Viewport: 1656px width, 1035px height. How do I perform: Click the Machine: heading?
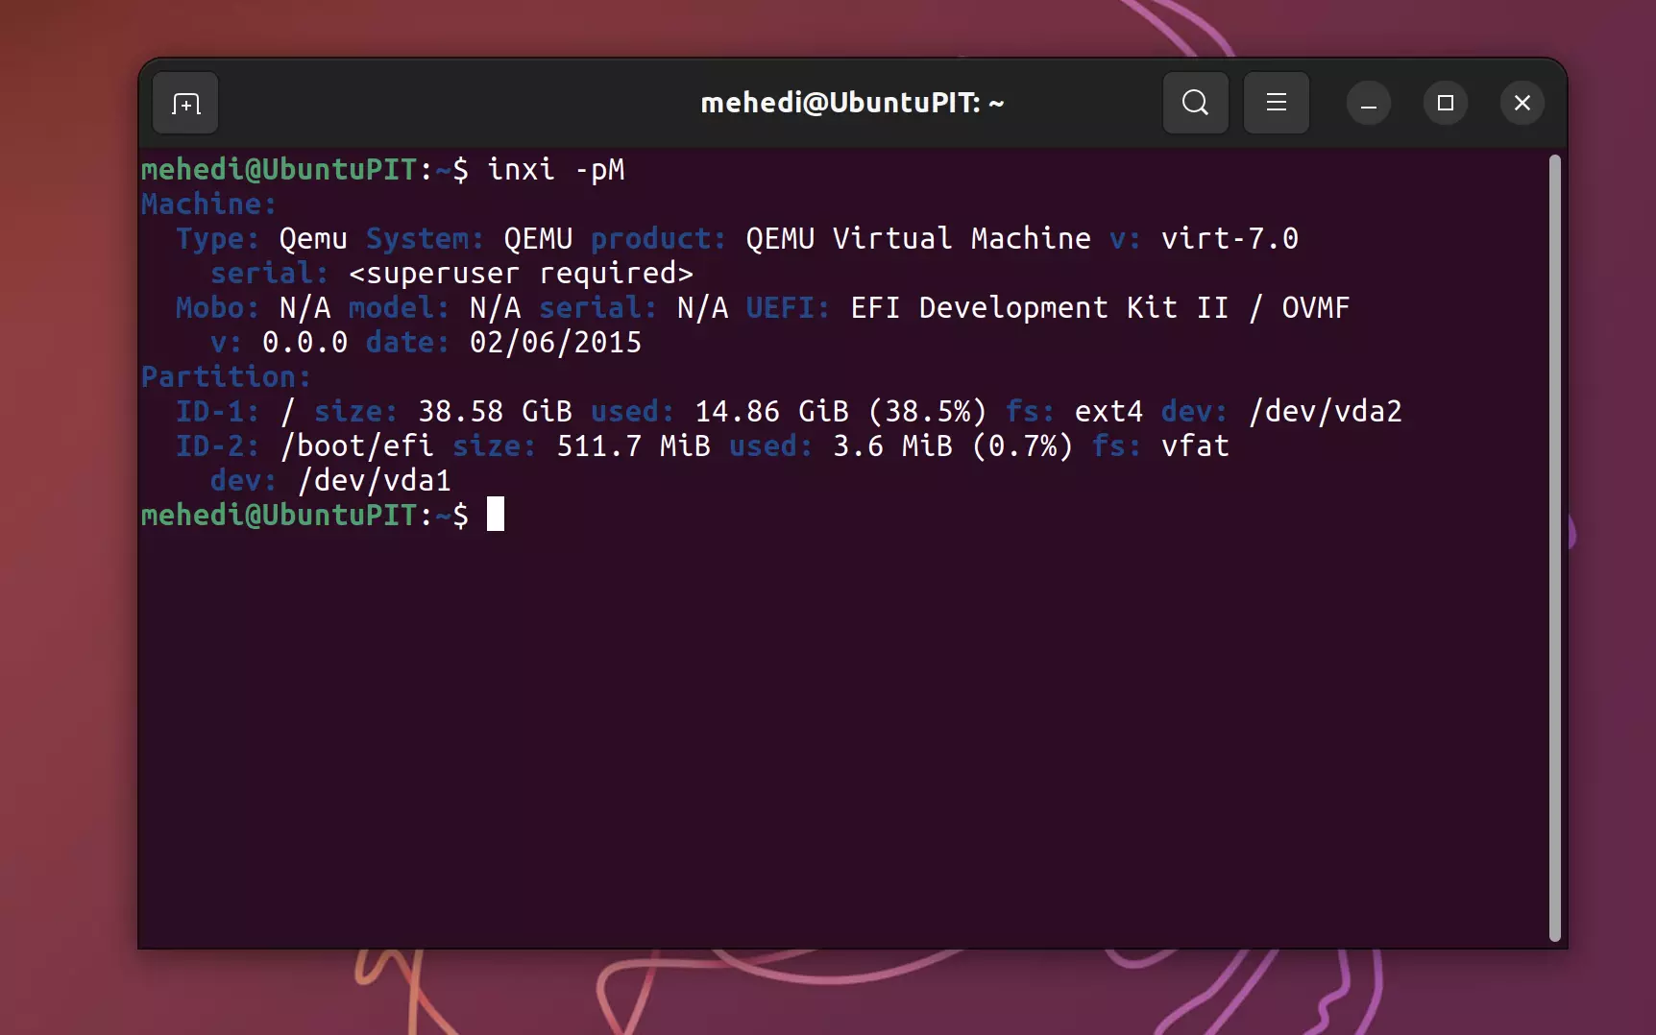tap(208, 205)
